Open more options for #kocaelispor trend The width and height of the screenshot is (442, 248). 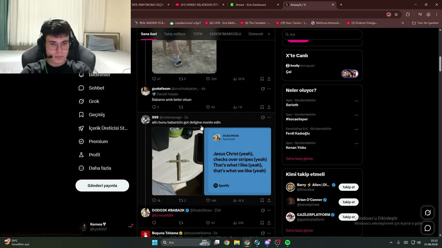click(x=356, y=115)
